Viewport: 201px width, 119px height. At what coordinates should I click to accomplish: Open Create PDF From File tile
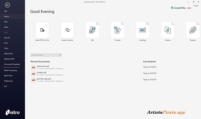point(42,30)
